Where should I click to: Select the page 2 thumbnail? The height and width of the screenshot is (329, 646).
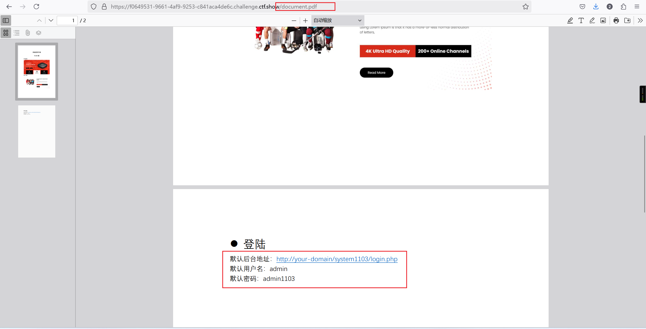(37, 131)
